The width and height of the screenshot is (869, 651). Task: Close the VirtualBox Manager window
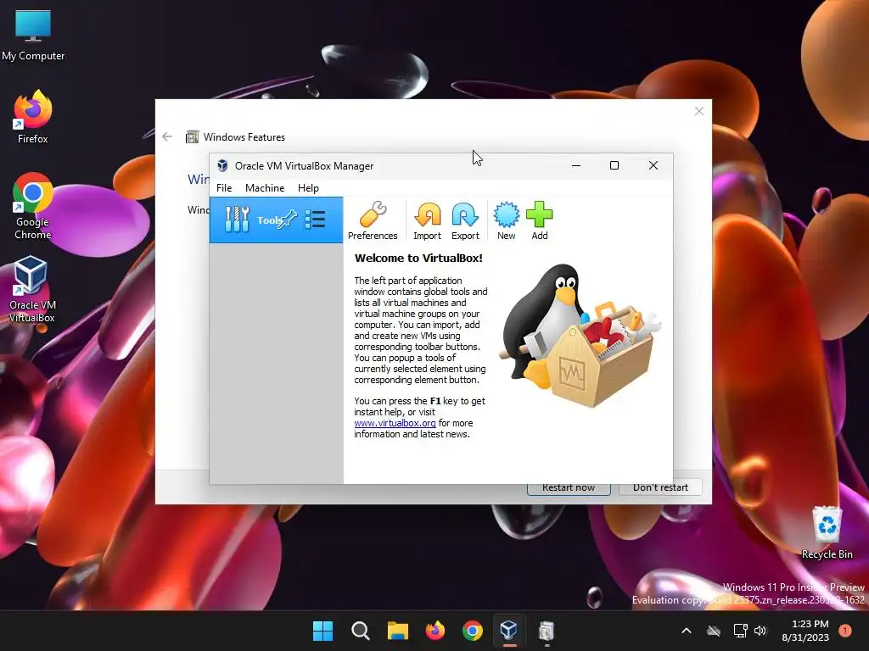coord(653,165)
